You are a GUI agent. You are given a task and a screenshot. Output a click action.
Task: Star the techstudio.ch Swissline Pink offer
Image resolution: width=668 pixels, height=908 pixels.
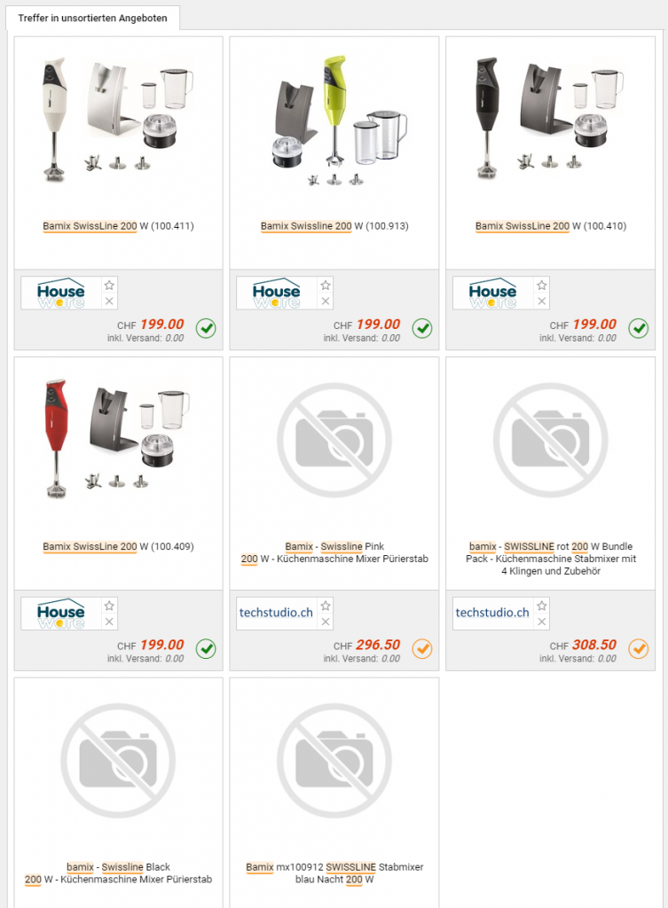[326, 606]
